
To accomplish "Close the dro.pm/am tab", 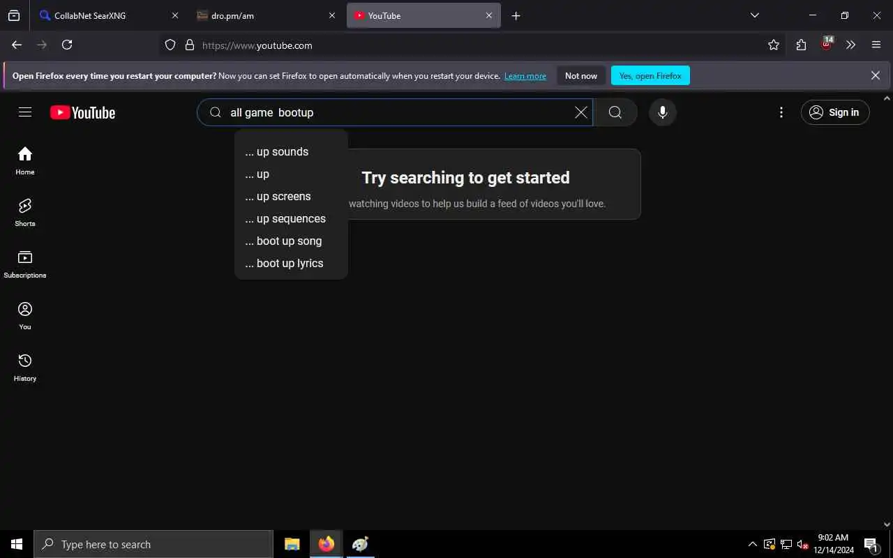I will coord(332,15).
